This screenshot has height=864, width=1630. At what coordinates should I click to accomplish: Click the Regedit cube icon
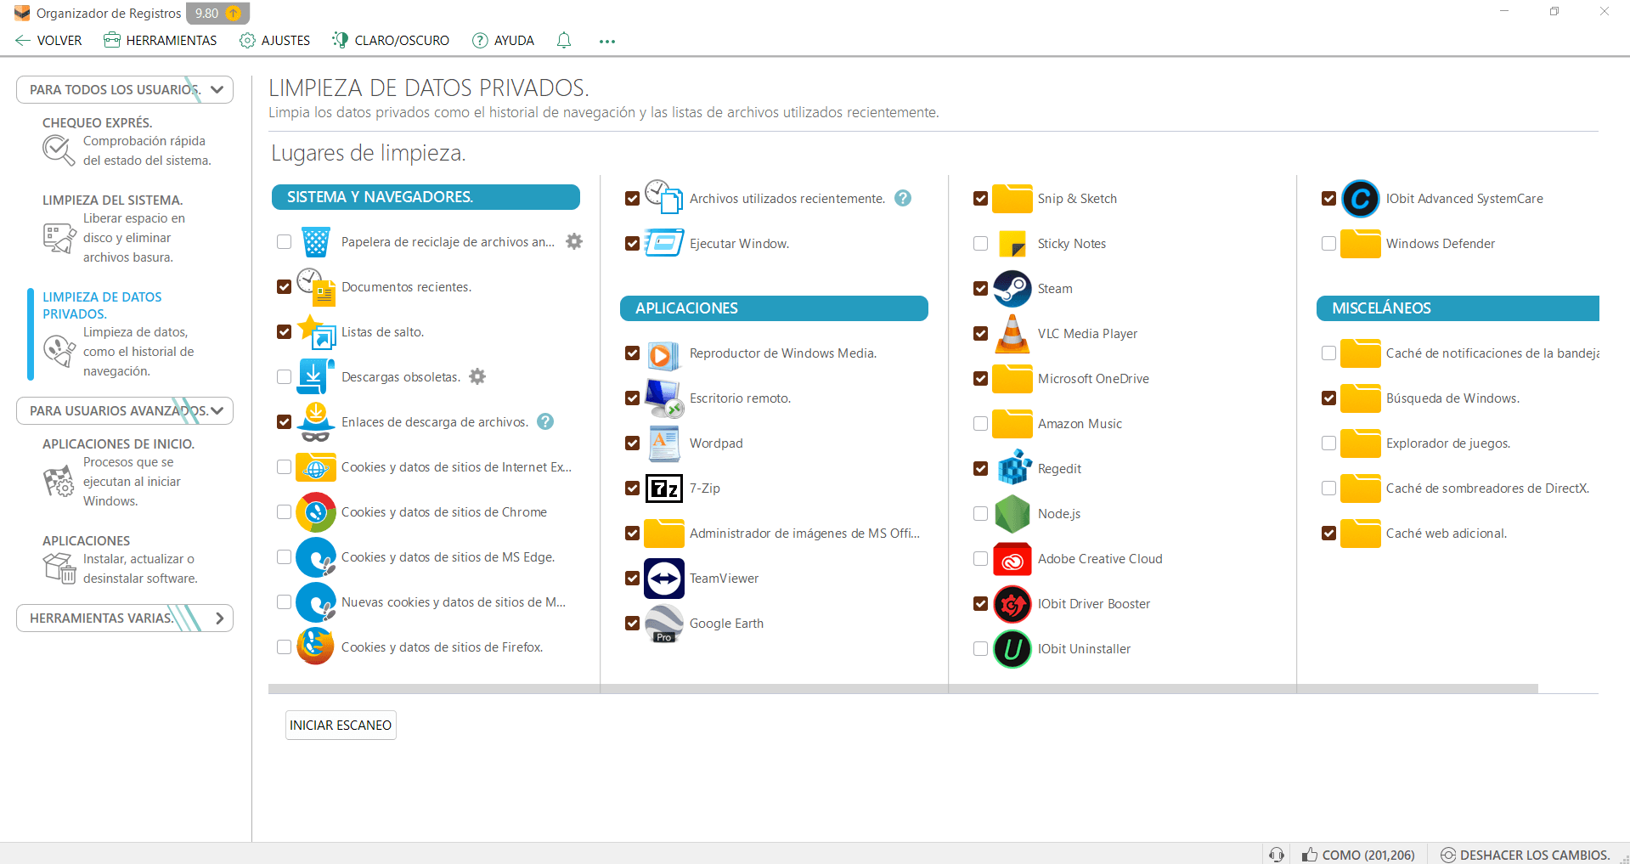(x=1012, y=468)
